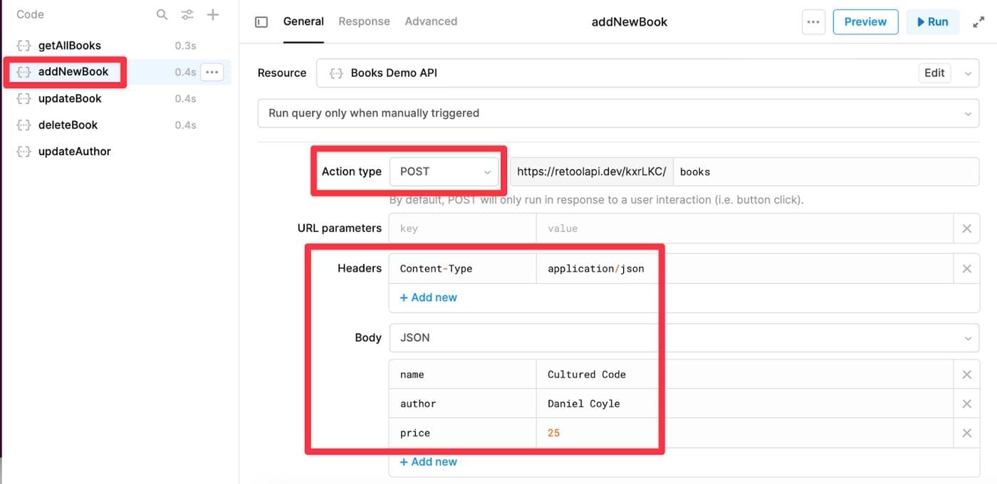Open the filter settings icon in Code panel

[x=187, y=14]
